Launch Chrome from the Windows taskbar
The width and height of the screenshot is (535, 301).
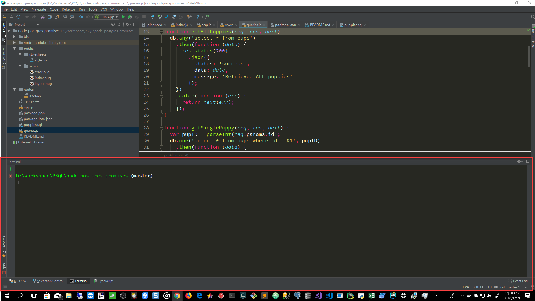tap(177, 296)
